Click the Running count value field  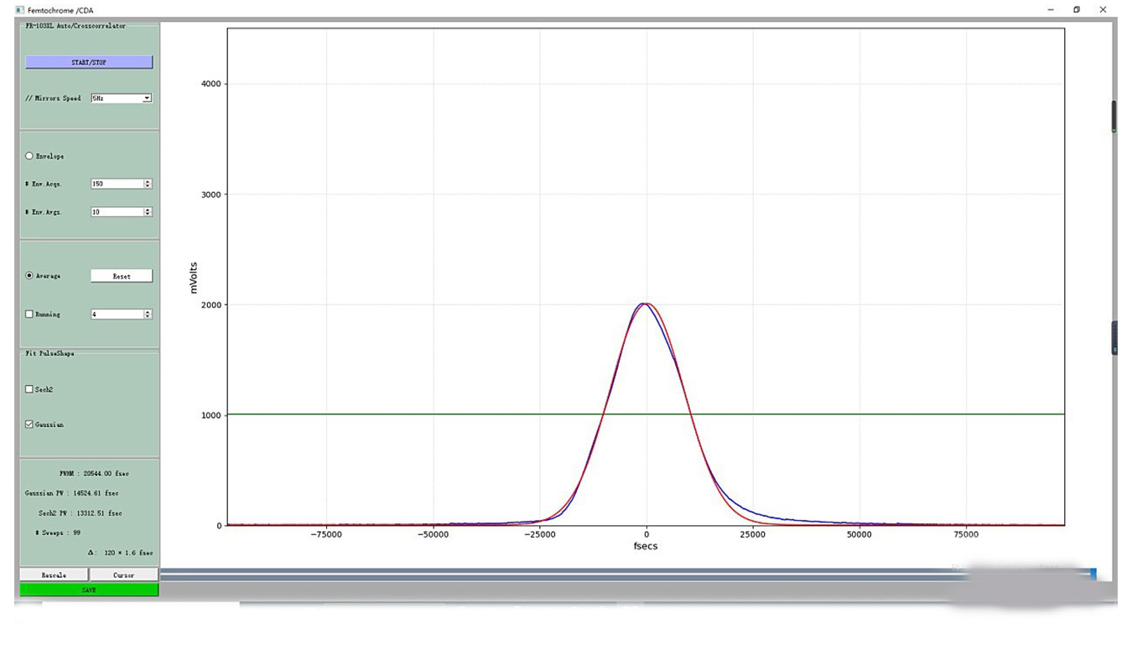point(117,315)
